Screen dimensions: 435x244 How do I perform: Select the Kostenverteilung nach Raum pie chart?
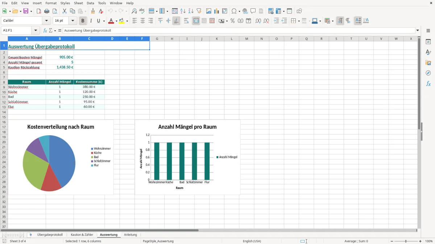tap(61, 157)
